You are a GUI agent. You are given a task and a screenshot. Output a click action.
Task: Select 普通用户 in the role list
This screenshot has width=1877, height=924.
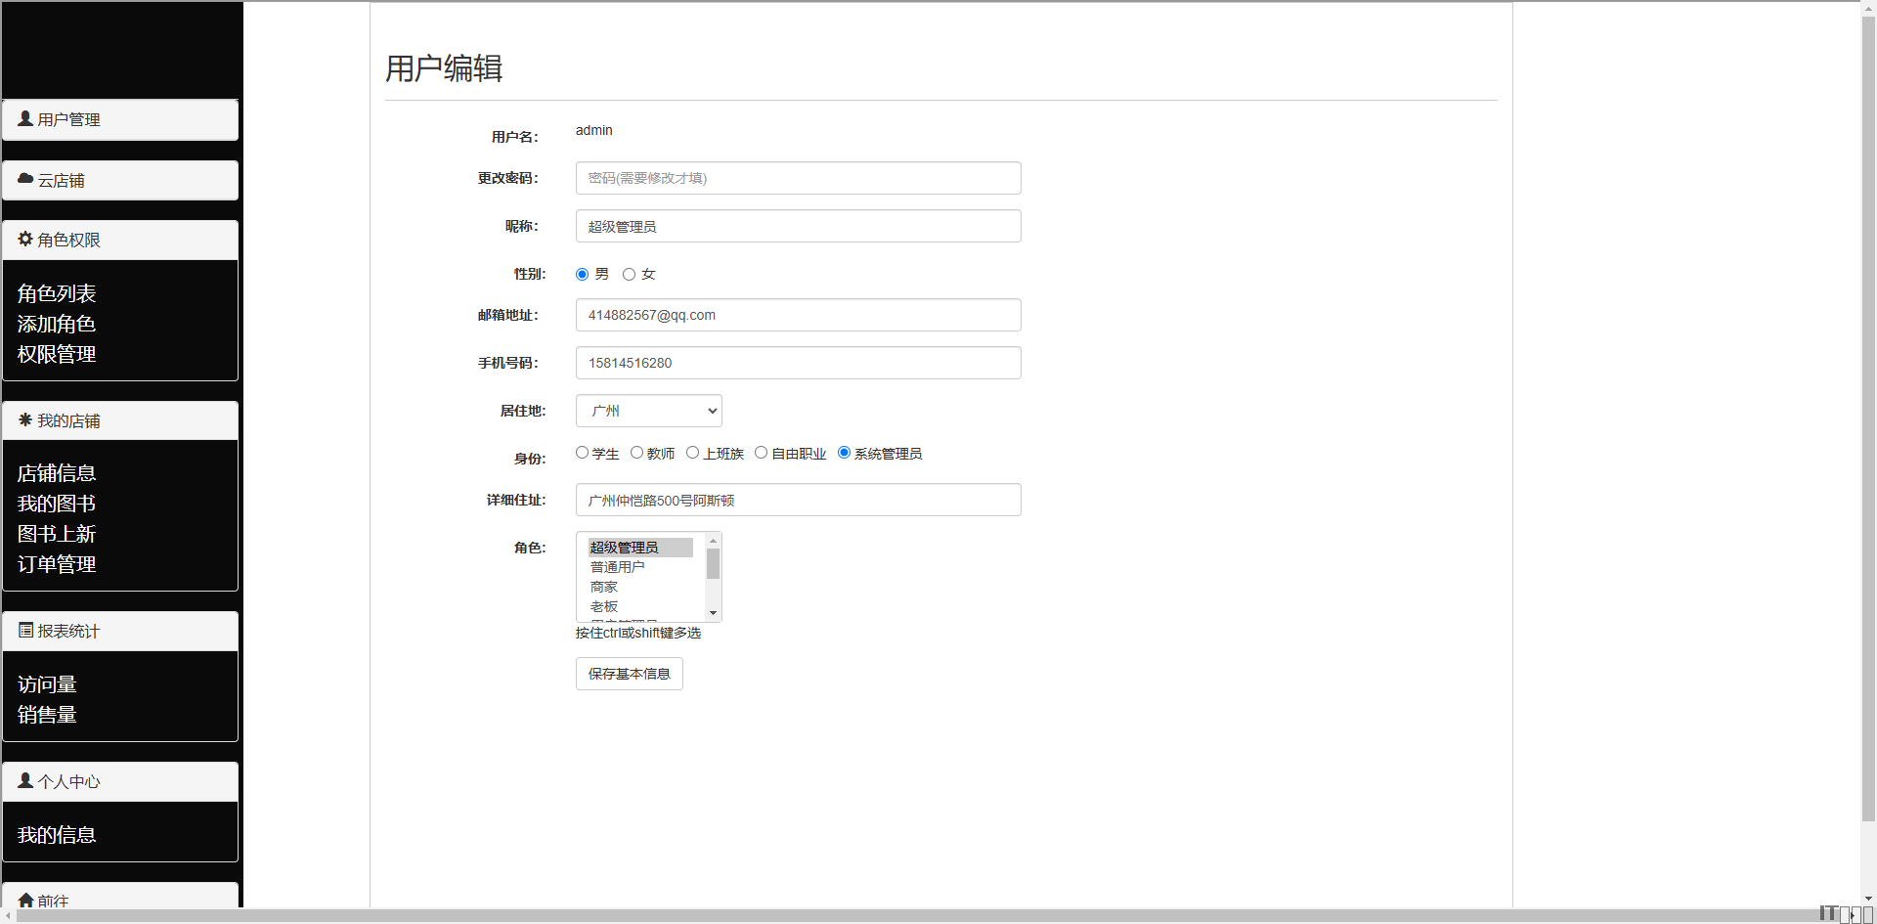[x=617, y=567]
